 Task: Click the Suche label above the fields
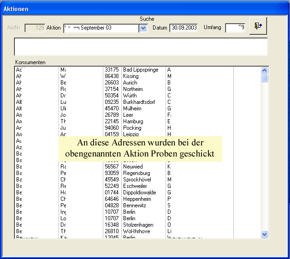[x=147, y=19]
